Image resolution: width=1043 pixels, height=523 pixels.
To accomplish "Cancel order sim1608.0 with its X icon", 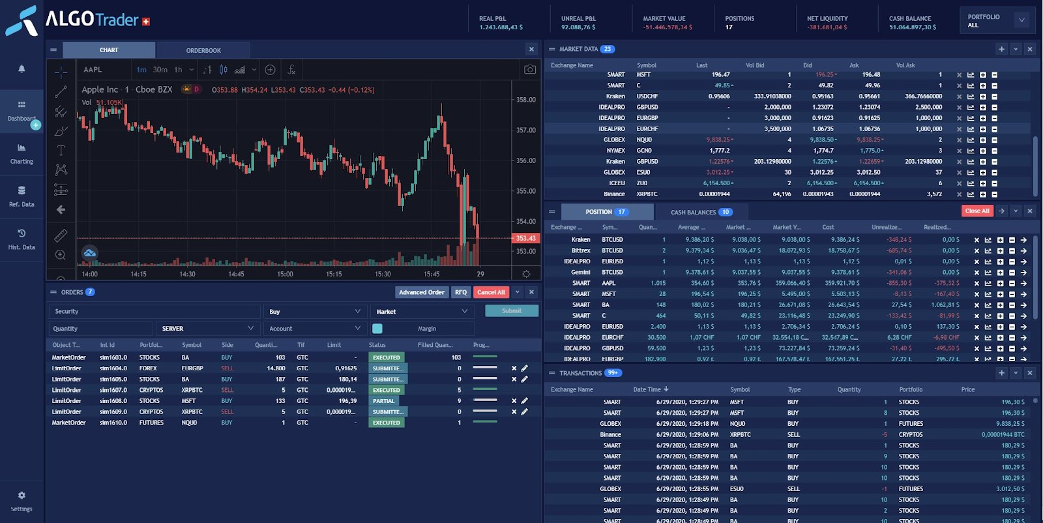I will pyautogui.click(x=514, y=401).
